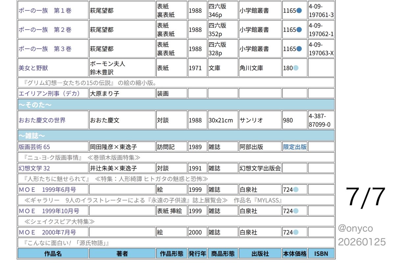The image size is (395, 263).
Task: Open the ポーの一族 第2巻 title link
Action: 45,30
